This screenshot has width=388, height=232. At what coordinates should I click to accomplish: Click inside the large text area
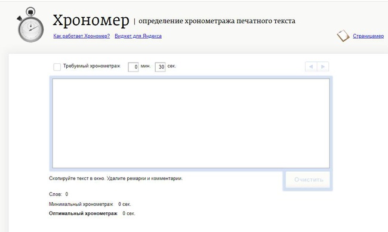[191, 123]
